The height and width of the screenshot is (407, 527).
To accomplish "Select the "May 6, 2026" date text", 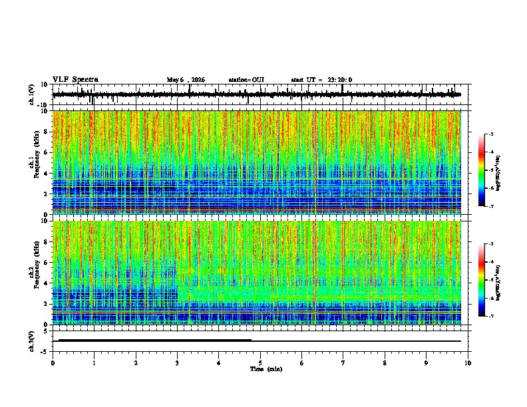I will (186, 80).
